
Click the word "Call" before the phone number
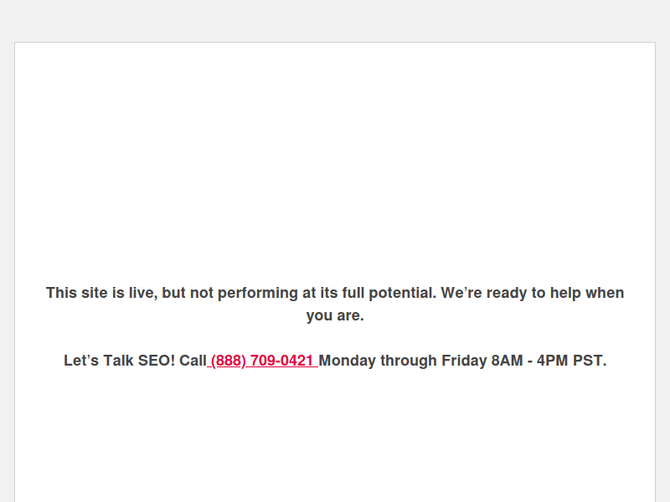pyautogui.click(x=193, y=361)
